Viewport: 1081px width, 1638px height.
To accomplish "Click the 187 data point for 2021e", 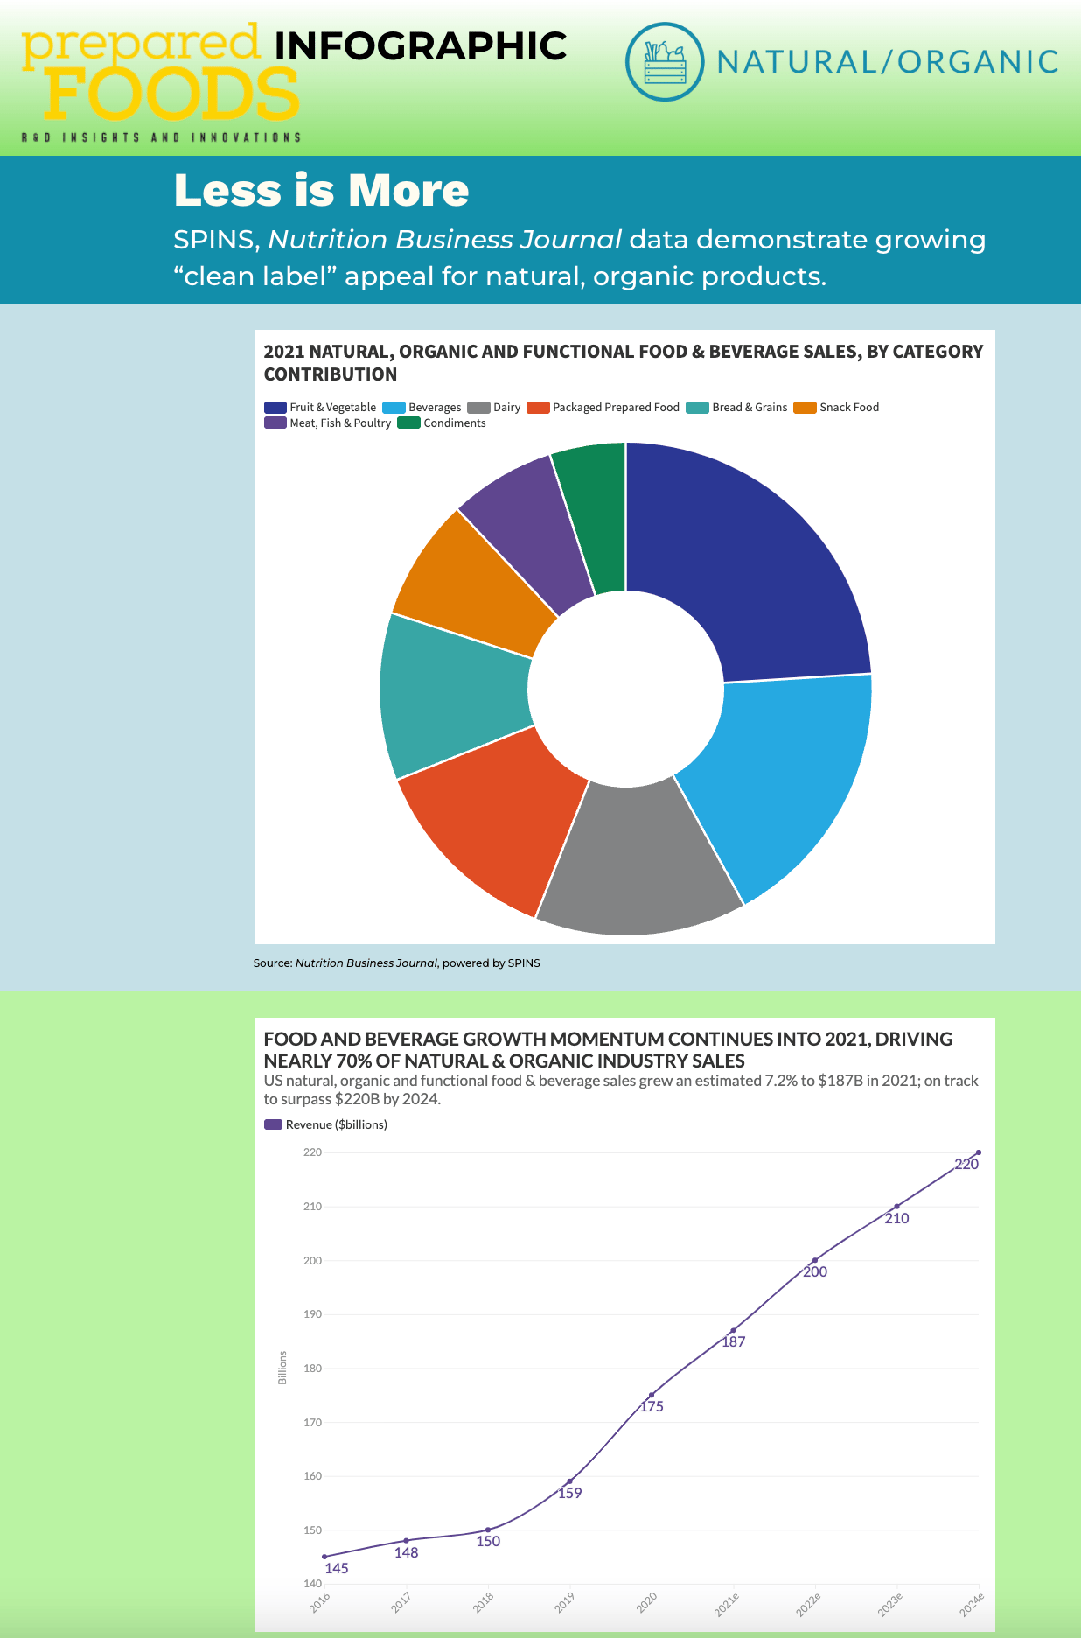I will coord(733,1330).
